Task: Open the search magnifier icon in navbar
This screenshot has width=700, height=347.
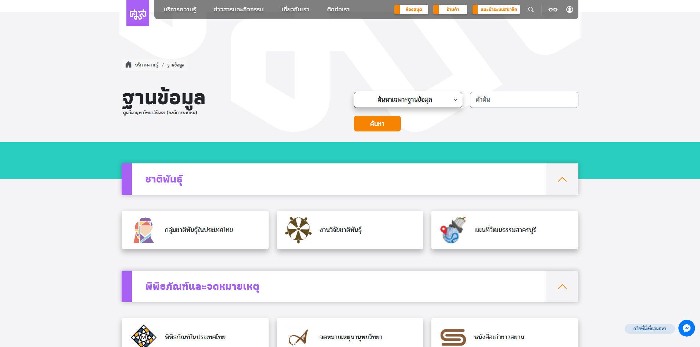Action: coord(531,10)
